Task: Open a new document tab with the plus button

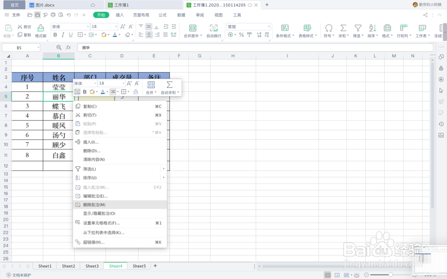Action: click(x=267, y=5)
